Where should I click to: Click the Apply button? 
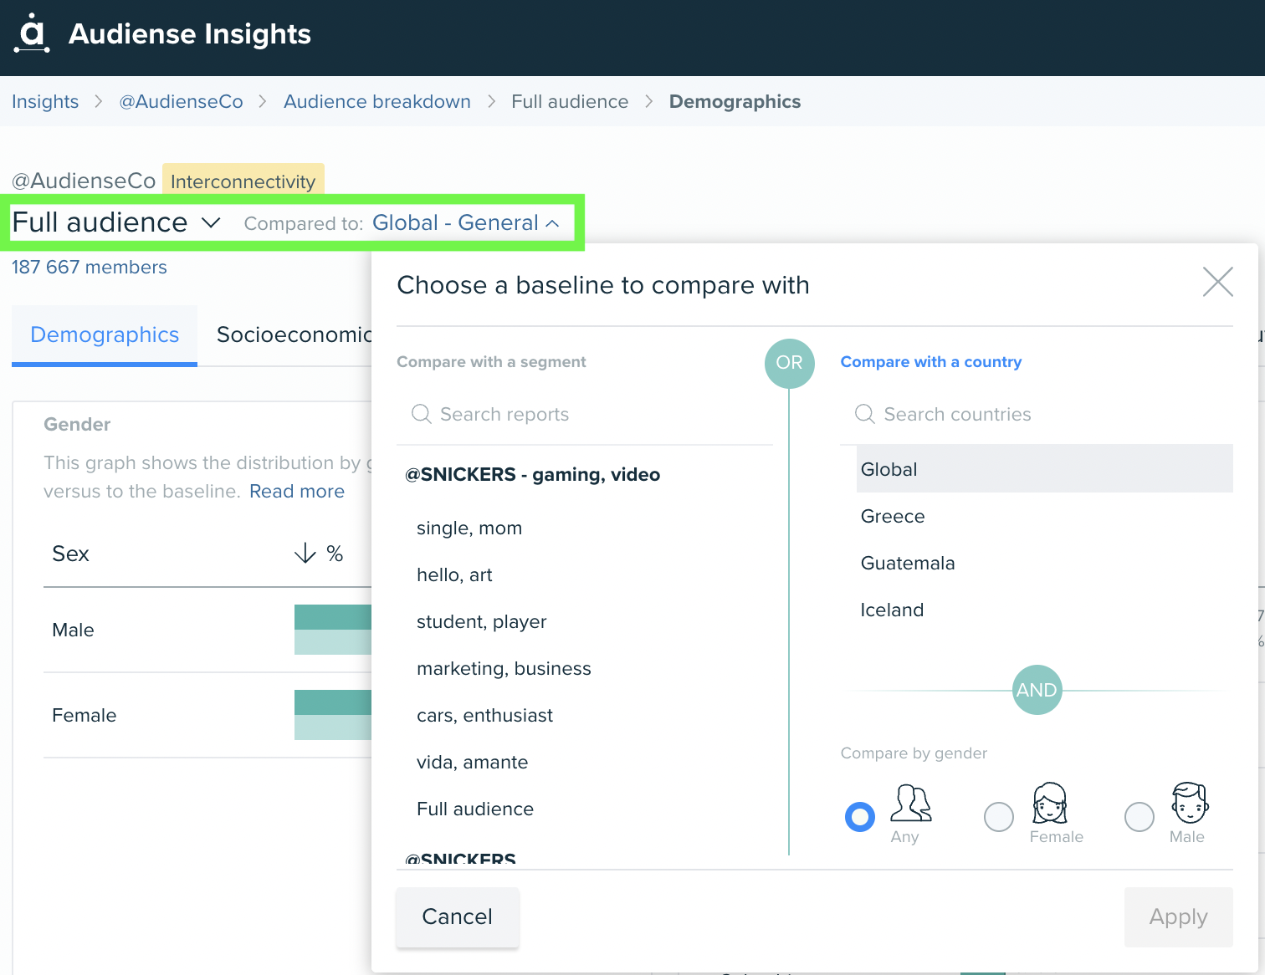pyautogui.click(x=1178, y=916)
